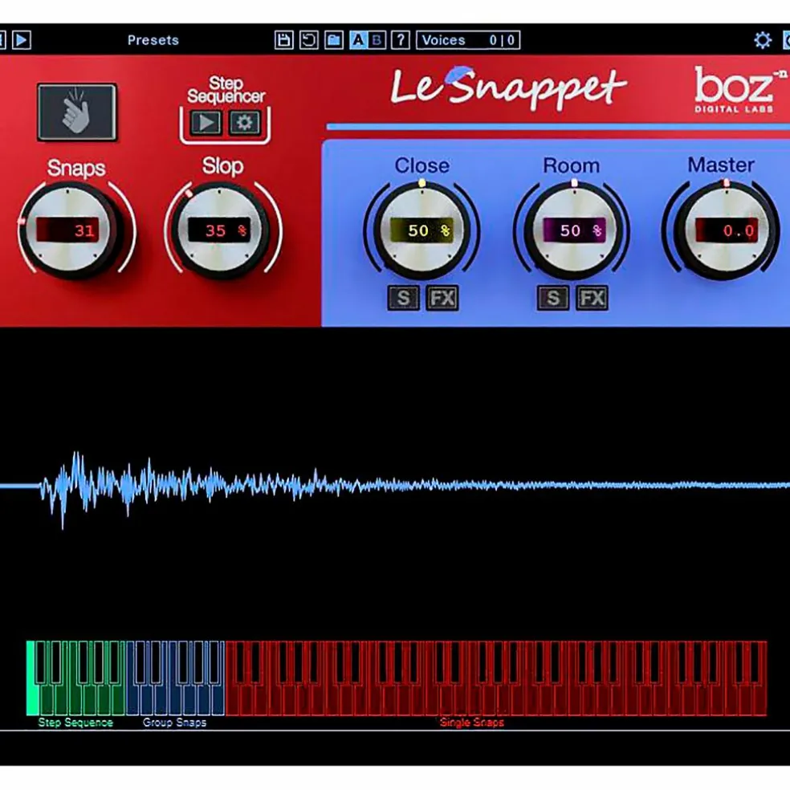Open help with the question mark icon

(401, 40)
